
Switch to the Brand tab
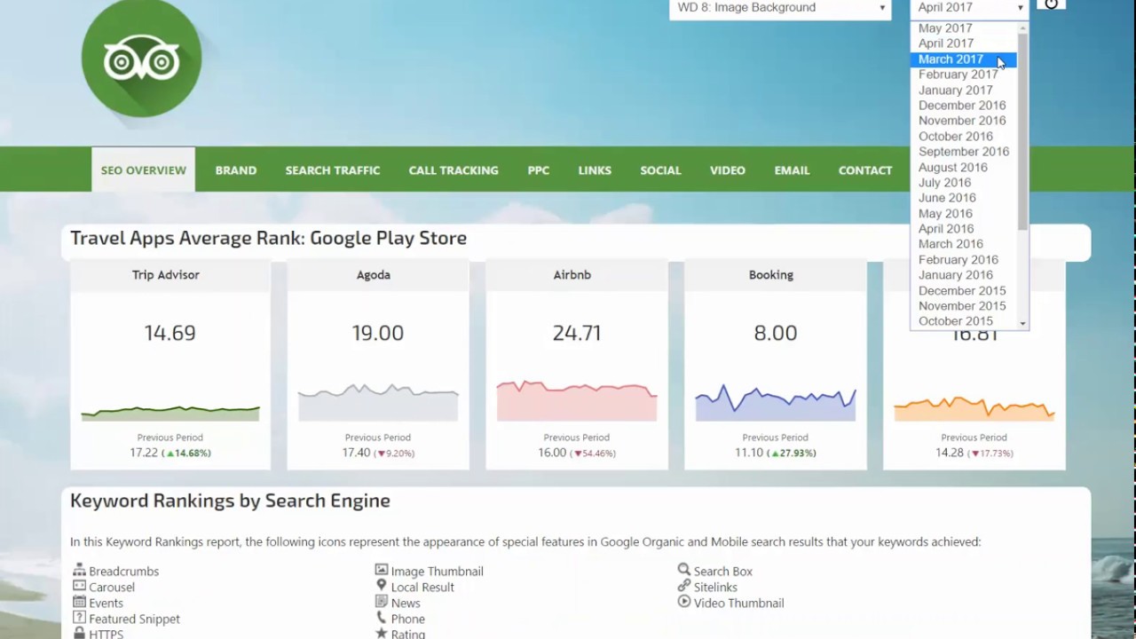[236, 170]
